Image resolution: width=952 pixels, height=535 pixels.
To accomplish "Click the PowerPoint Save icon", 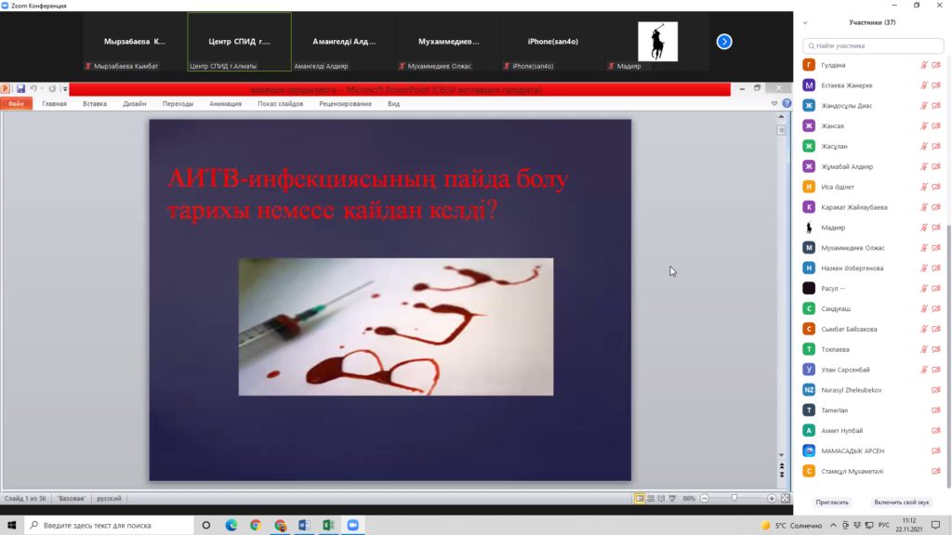I will click(x=20, y=89).
